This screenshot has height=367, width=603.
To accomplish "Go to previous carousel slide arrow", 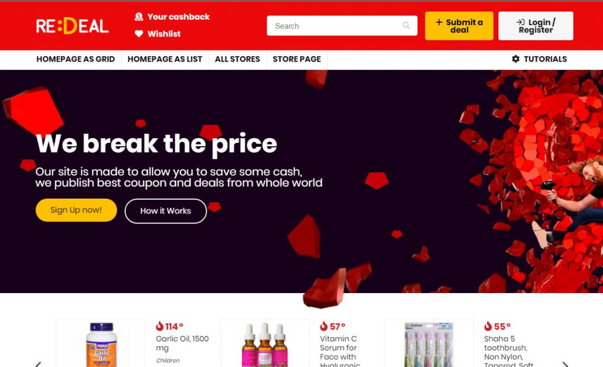I will pos(38,364).
